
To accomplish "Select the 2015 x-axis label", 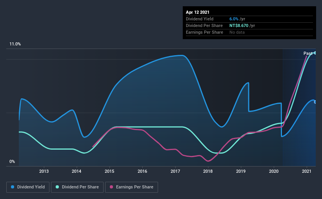I will click(x=109, y=171).
